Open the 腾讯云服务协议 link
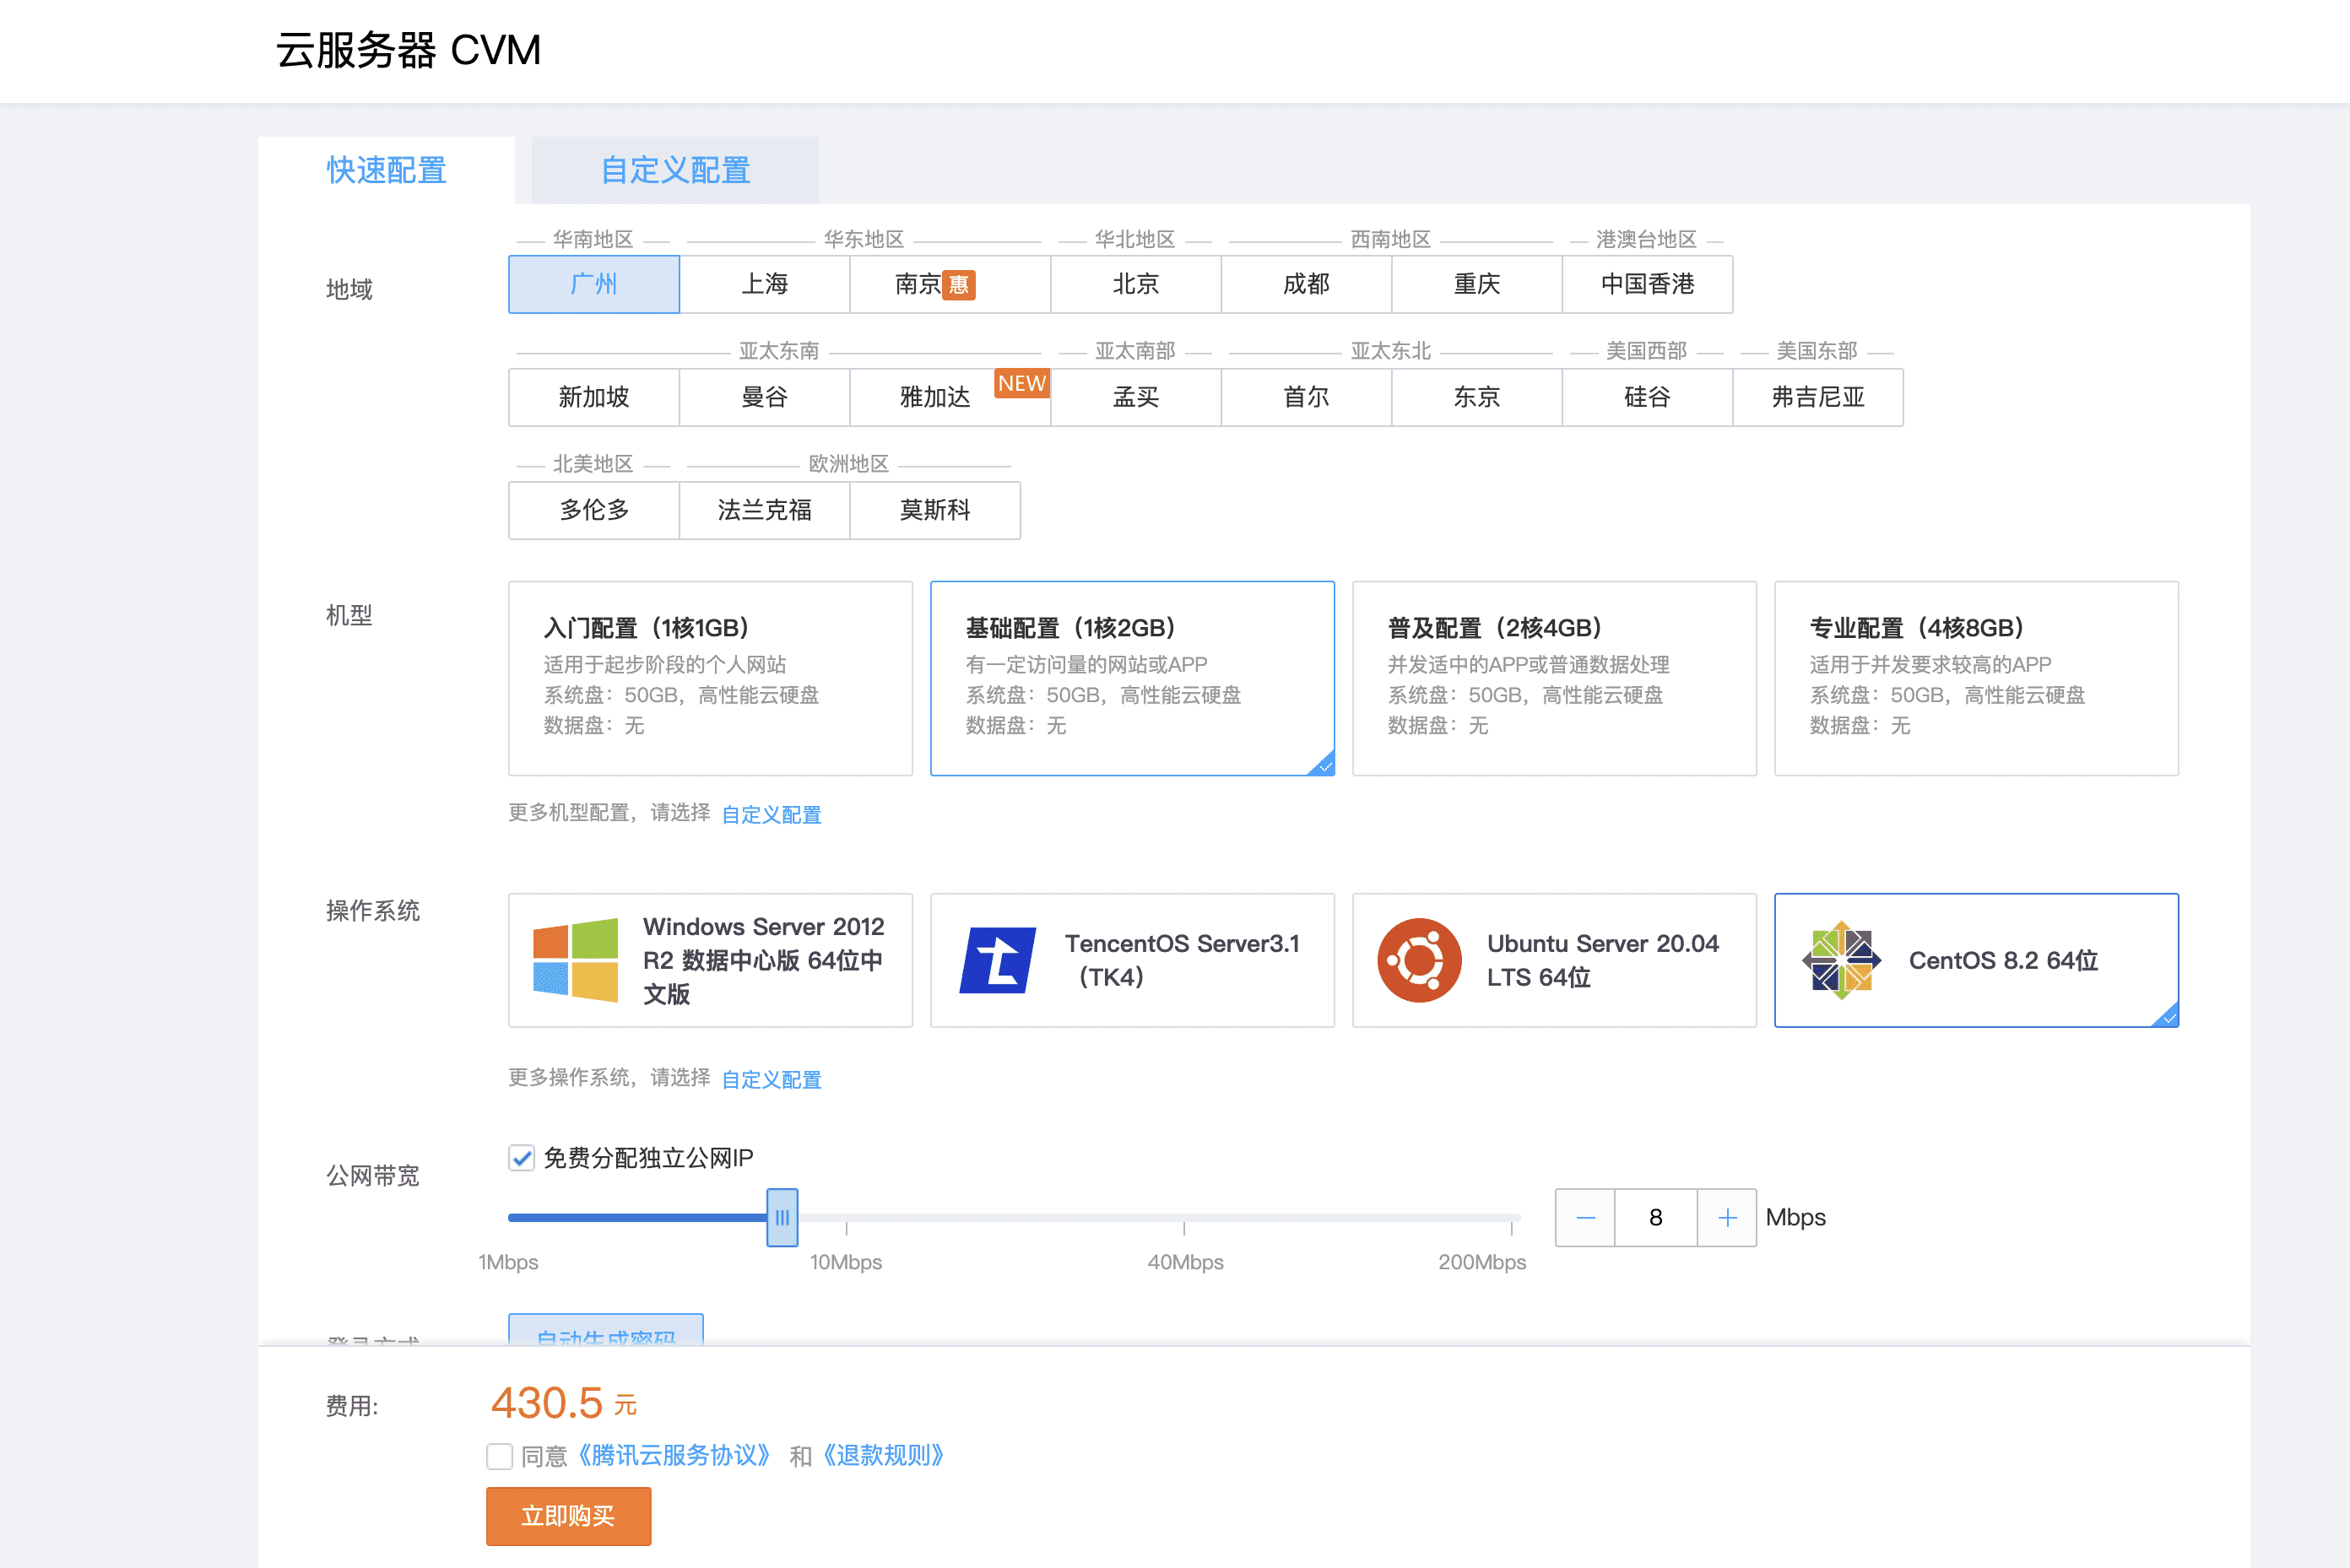 pyautogui.click(x=675, y=1456)
